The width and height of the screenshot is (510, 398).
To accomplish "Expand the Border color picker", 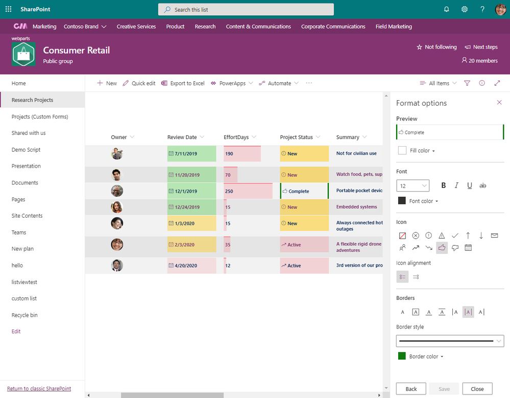I will pyautogui.click(x=421, y=356).
